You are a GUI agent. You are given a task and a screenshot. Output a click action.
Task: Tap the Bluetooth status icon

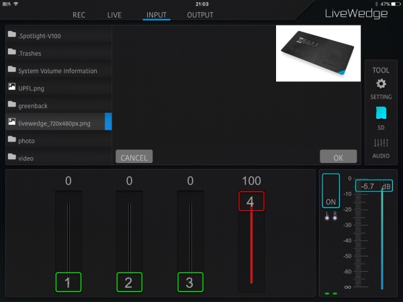377,4
